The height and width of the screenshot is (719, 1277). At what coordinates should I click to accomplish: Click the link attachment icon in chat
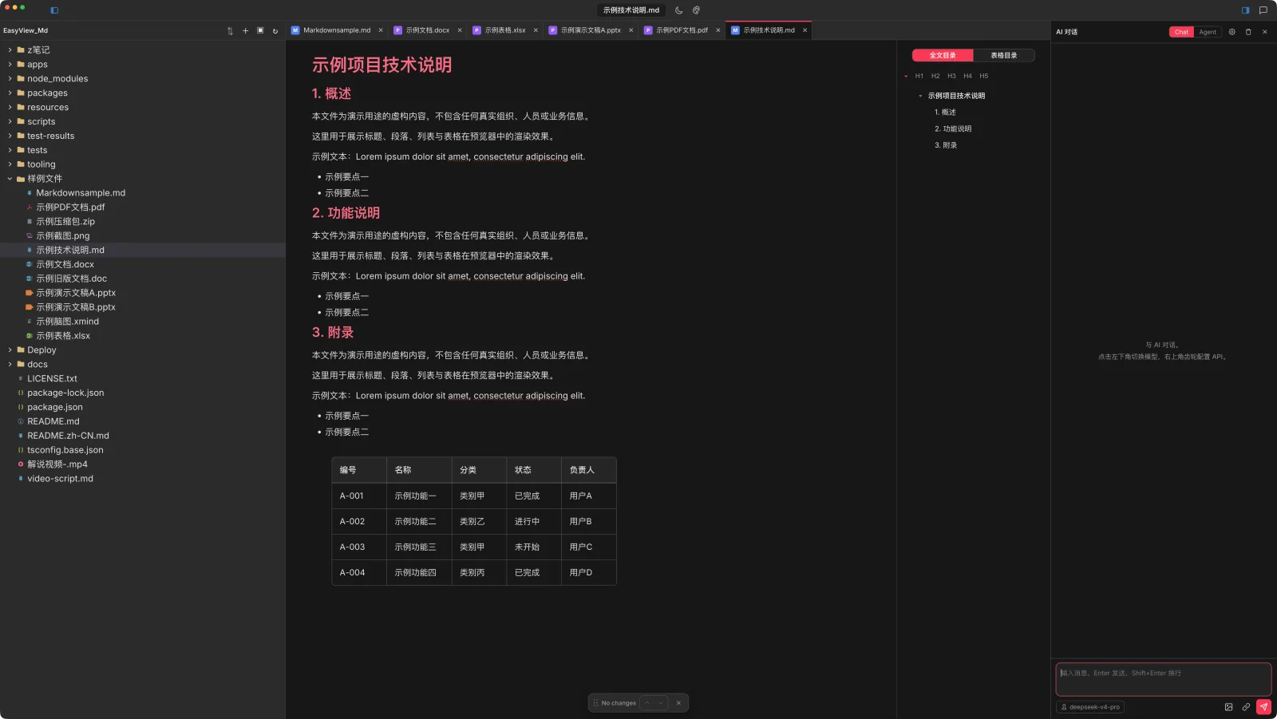pos(1246,707)
